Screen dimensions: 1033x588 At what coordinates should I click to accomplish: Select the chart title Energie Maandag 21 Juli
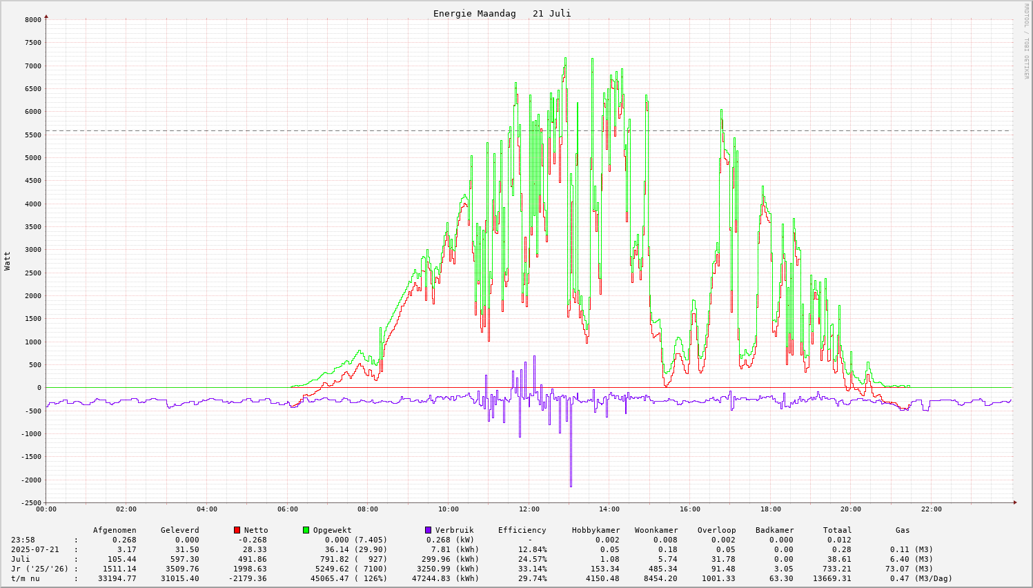point(502,14)
